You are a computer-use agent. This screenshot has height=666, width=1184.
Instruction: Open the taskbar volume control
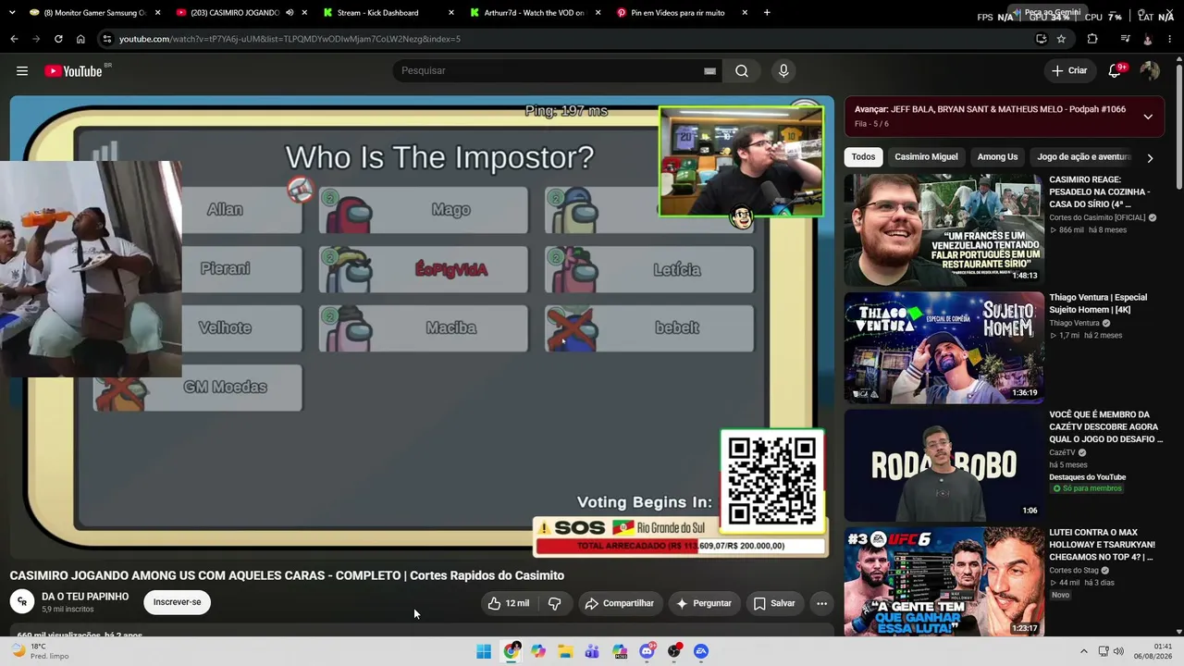click(x=1118, y=651)
